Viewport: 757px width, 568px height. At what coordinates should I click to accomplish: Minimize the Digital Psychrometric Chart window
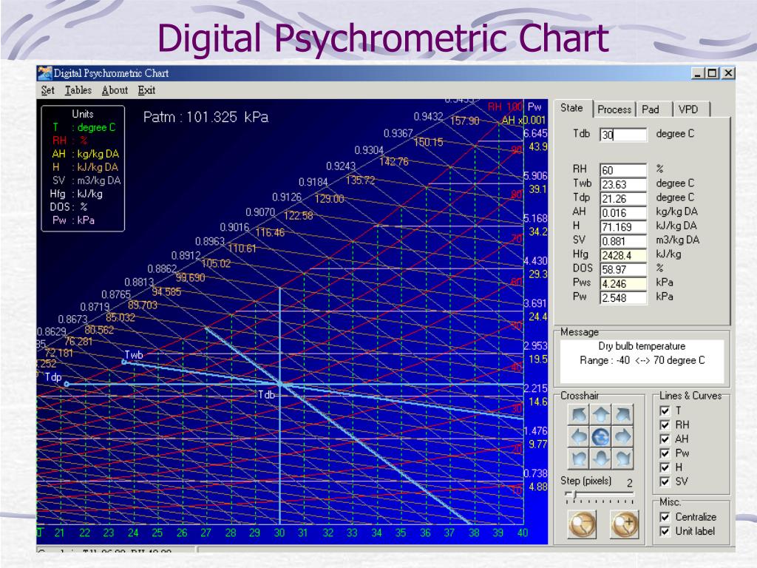pyautogui.click(x=698, y=73)
